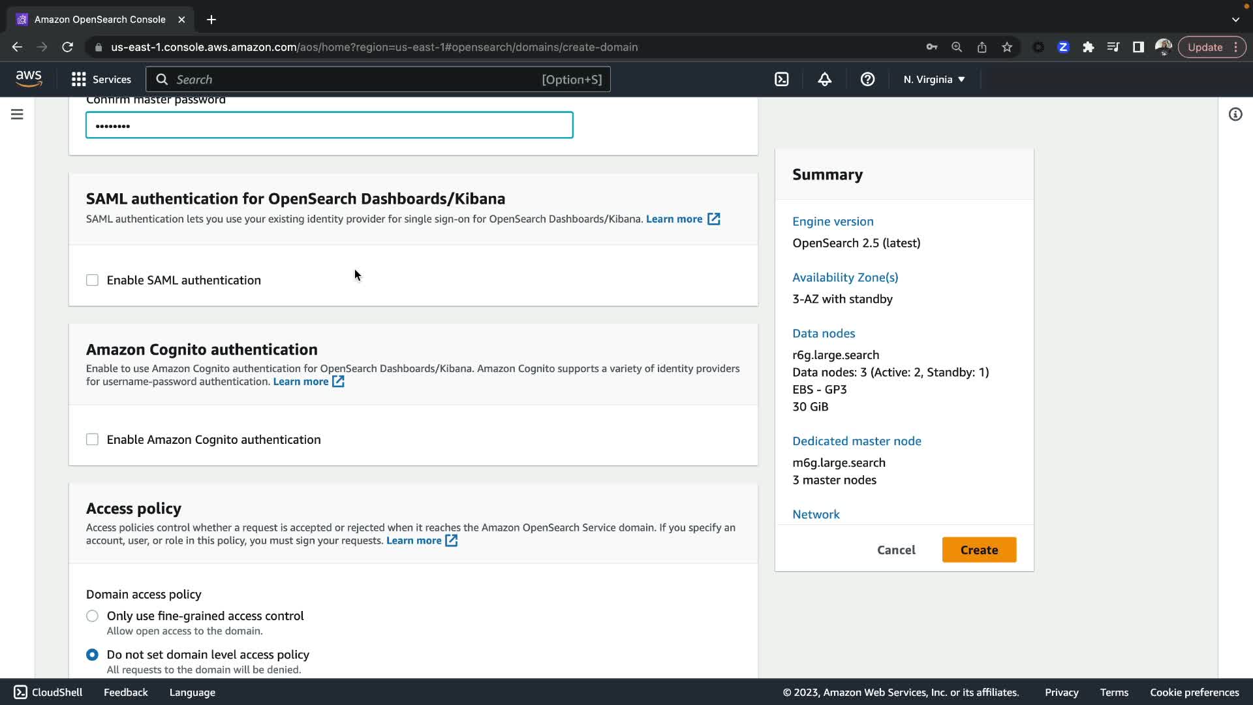Enable Amazon Cognito authentication checkbox
The image size is (1253, 705).
pos(92,440)
